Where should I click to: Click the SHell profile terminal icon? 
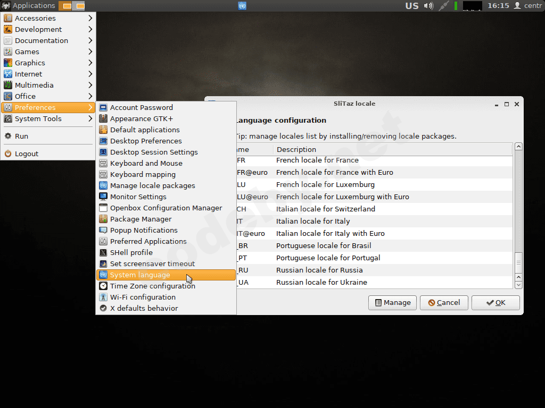103,252
